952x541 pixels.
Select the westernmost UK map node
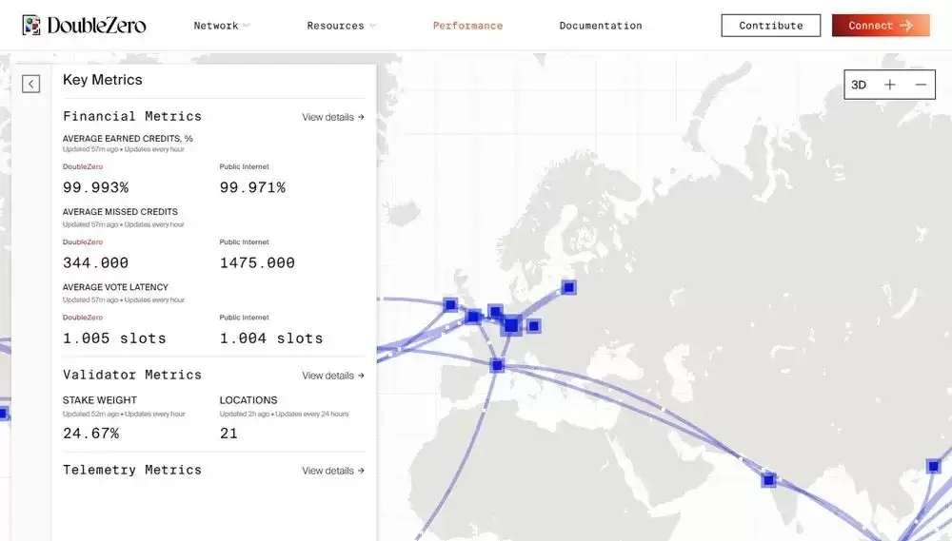tap(450, 305)
